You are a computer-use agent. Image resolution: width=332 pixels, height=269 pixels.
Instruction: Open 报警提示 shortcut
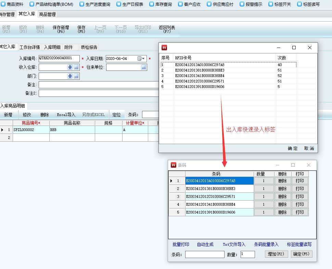[251, 4]
